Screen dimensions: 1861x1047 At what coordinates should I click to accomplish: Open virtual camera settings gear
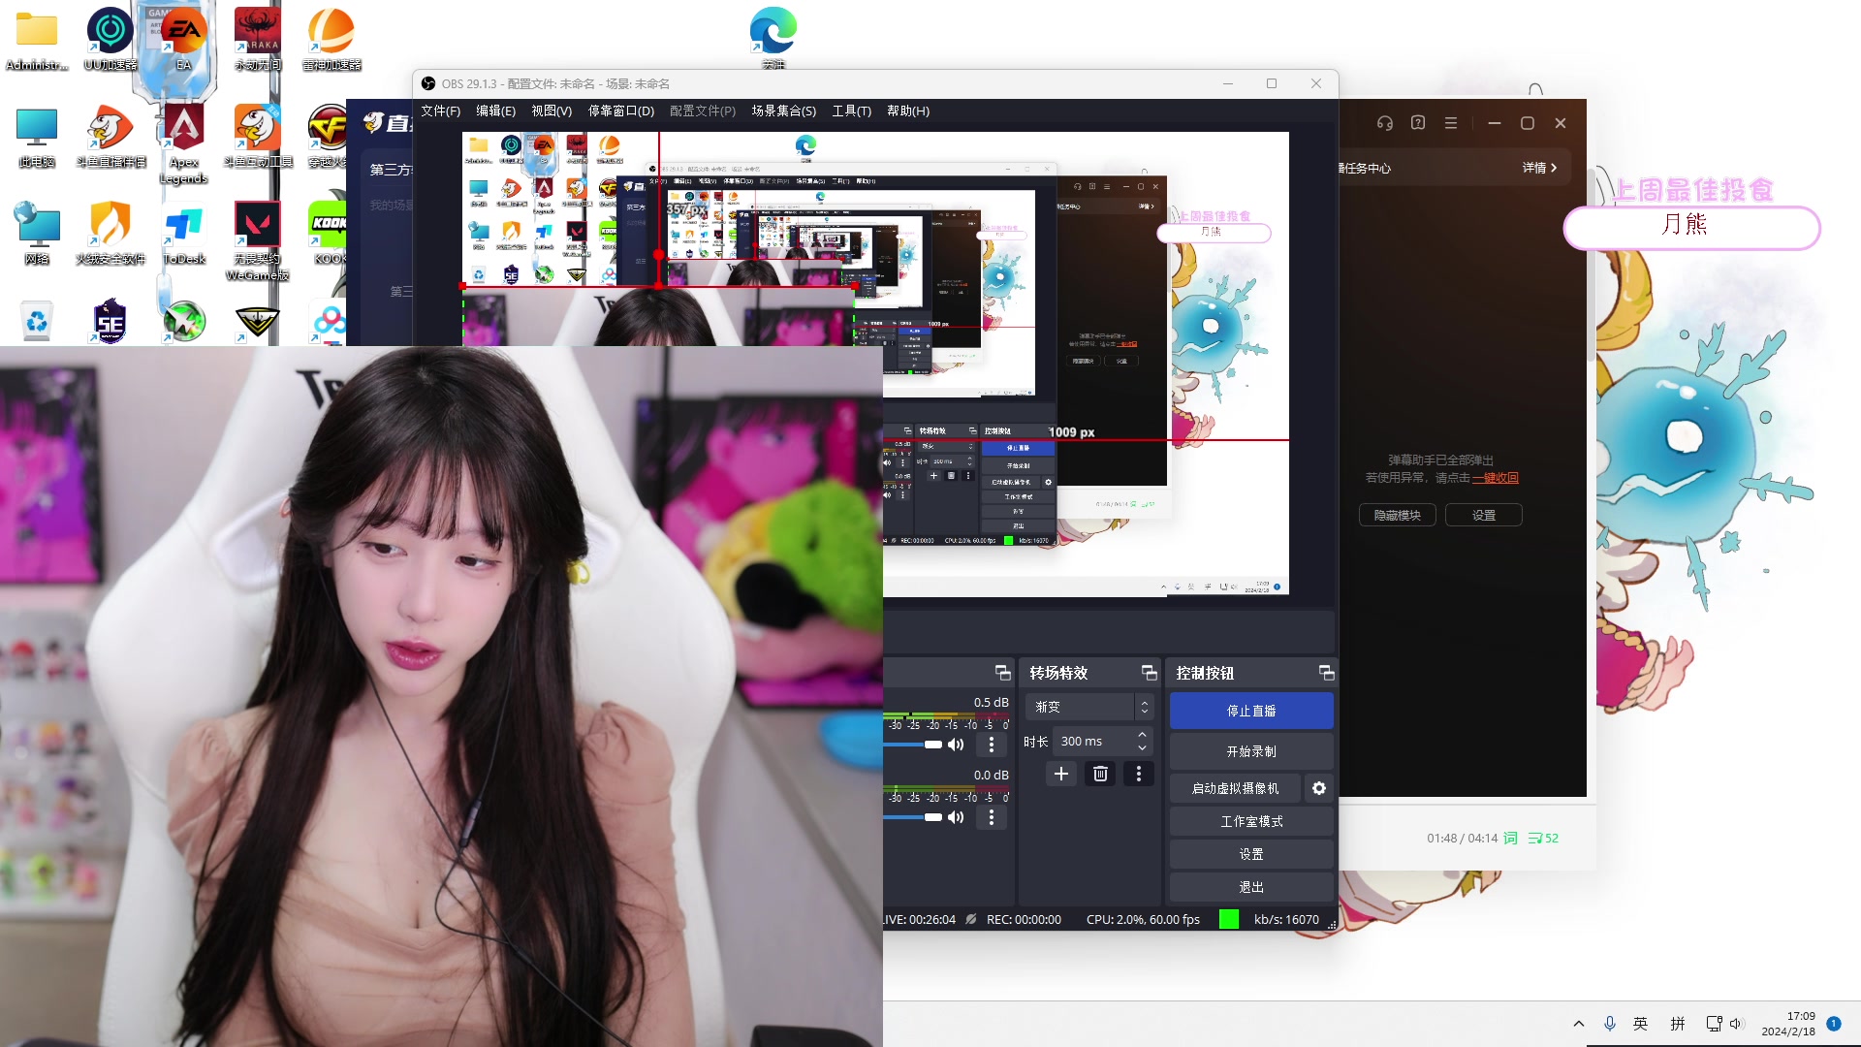(1319, 788)
